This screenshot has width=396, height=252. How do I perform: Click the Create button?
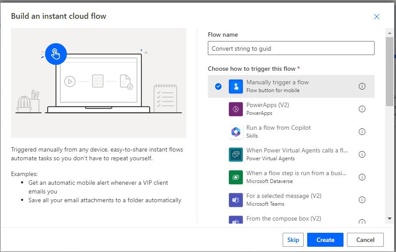point(325,240)
